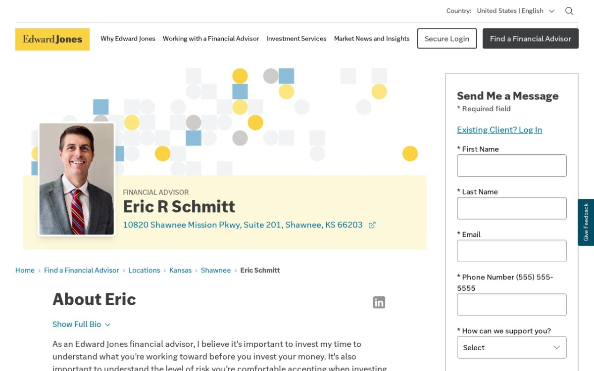Viewport: 594px width, 371px height.
Task: Open the 'How can we support you?' Select dropdown
Action: [x=512, y=347]
